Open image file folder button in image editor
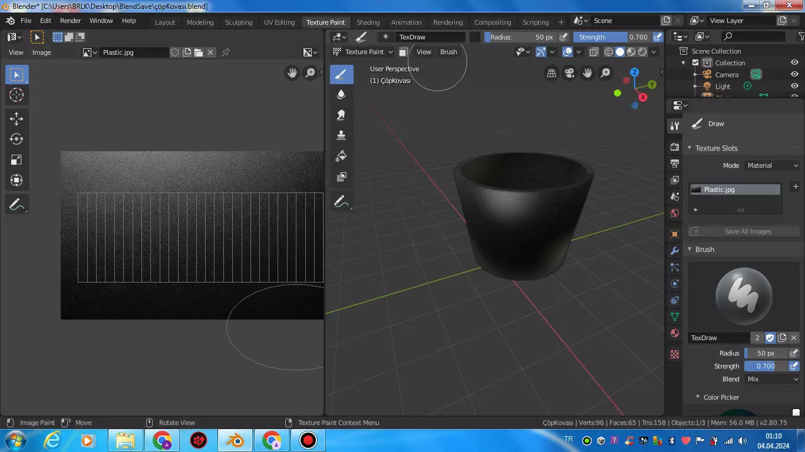Image resolution: width=805 pixels, height=452 pixels. pyautogui.click(x=199, y=52)
